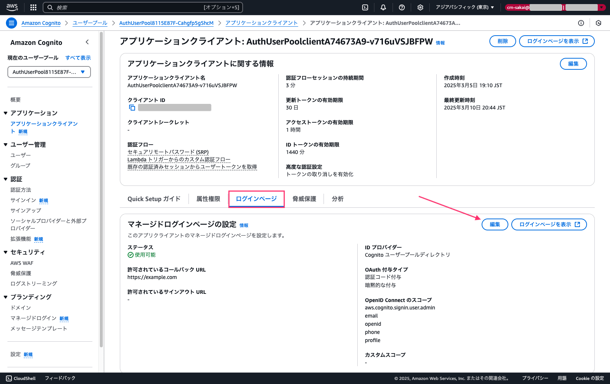Image resolution: width=610 pixels, height=384 pixels.
Task: Open ユーザー in the sidebar
Action: coord(20,155)
